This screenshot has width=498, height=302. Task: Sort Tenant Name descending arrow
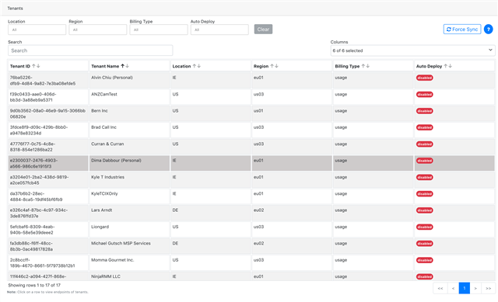coord(128,66)
